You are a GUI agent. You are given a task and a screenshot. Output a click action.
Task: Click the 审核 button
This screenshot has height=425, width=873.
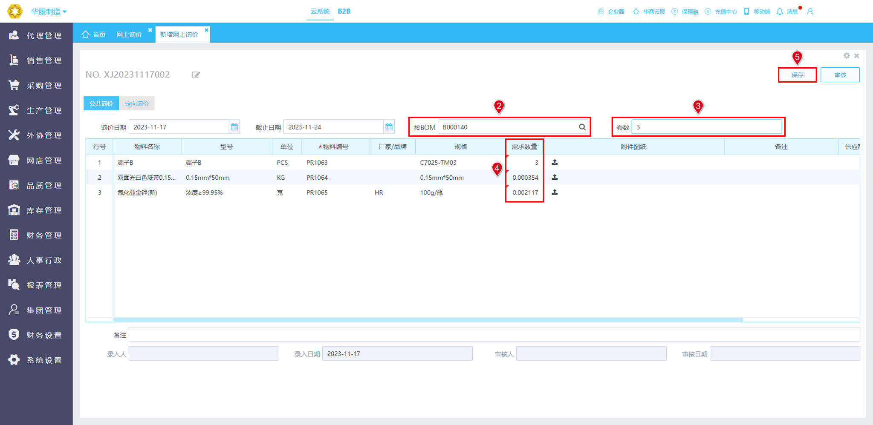(840, 75)
